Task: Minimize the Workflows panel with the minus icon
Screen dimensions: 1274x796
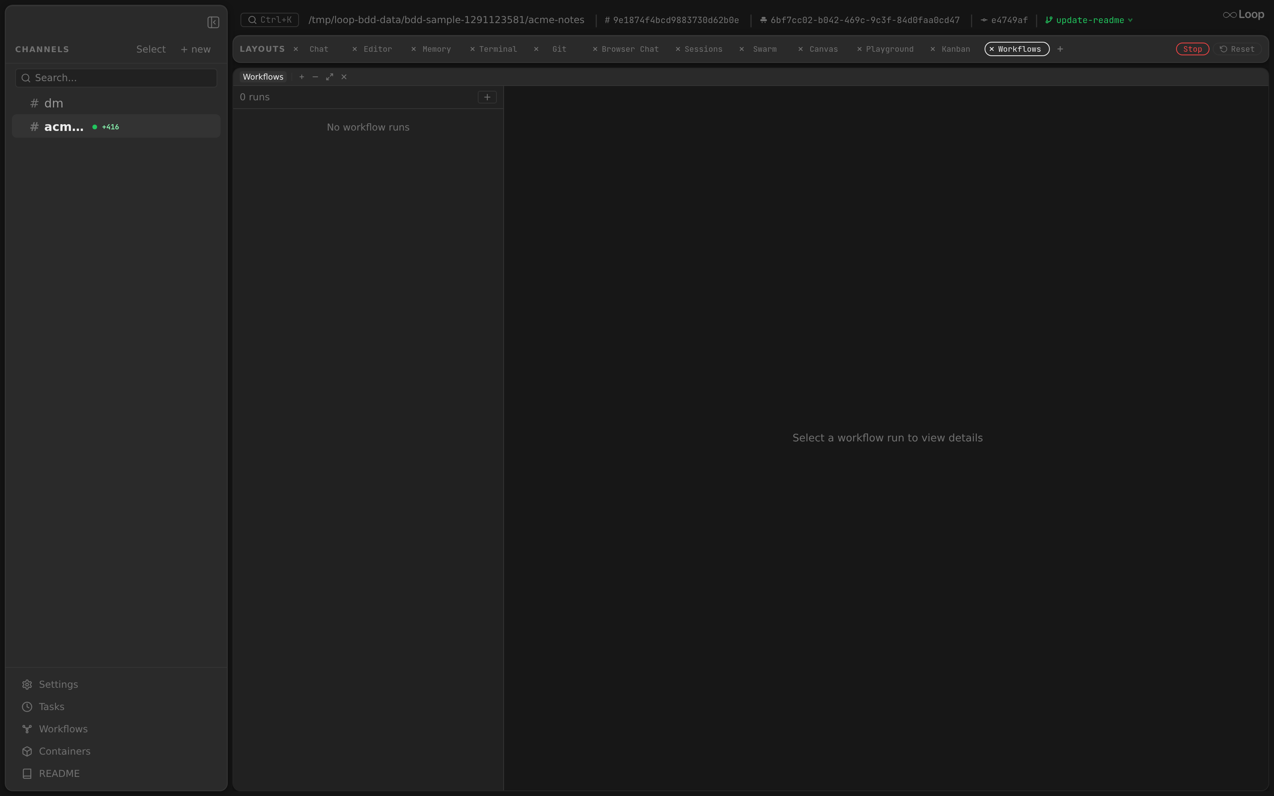Action: pyautogui.click(x=315, y=77)
